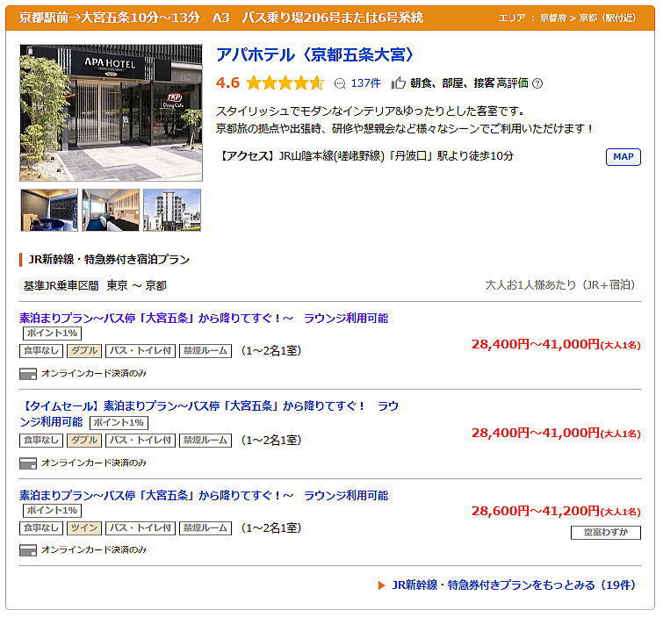Click the thumbs-up high rating icon

tap(399, 83)
